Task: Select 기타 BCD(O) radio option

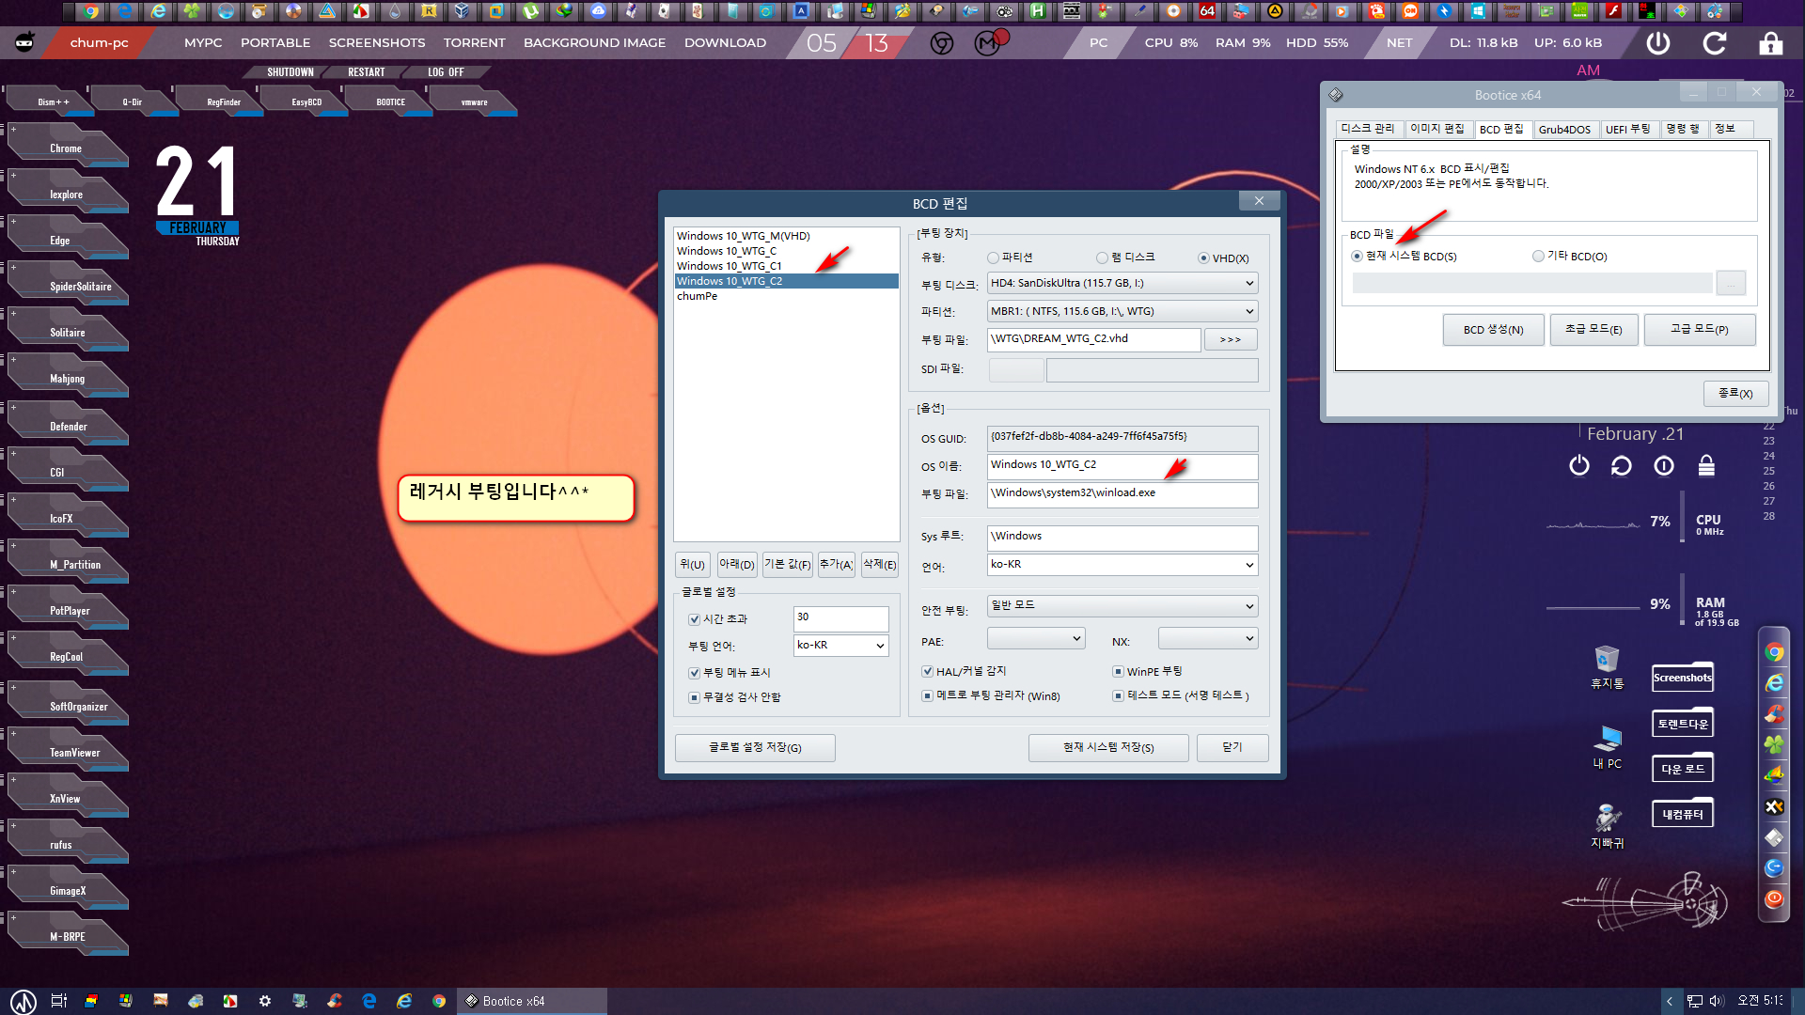Action: pyautogui.click(x=1538, y=256)
